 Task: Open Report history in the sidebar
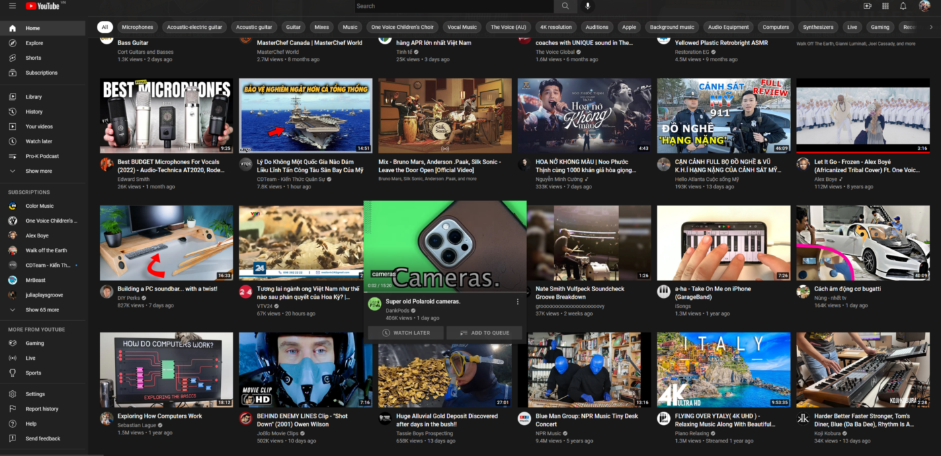tap(43, 409)
